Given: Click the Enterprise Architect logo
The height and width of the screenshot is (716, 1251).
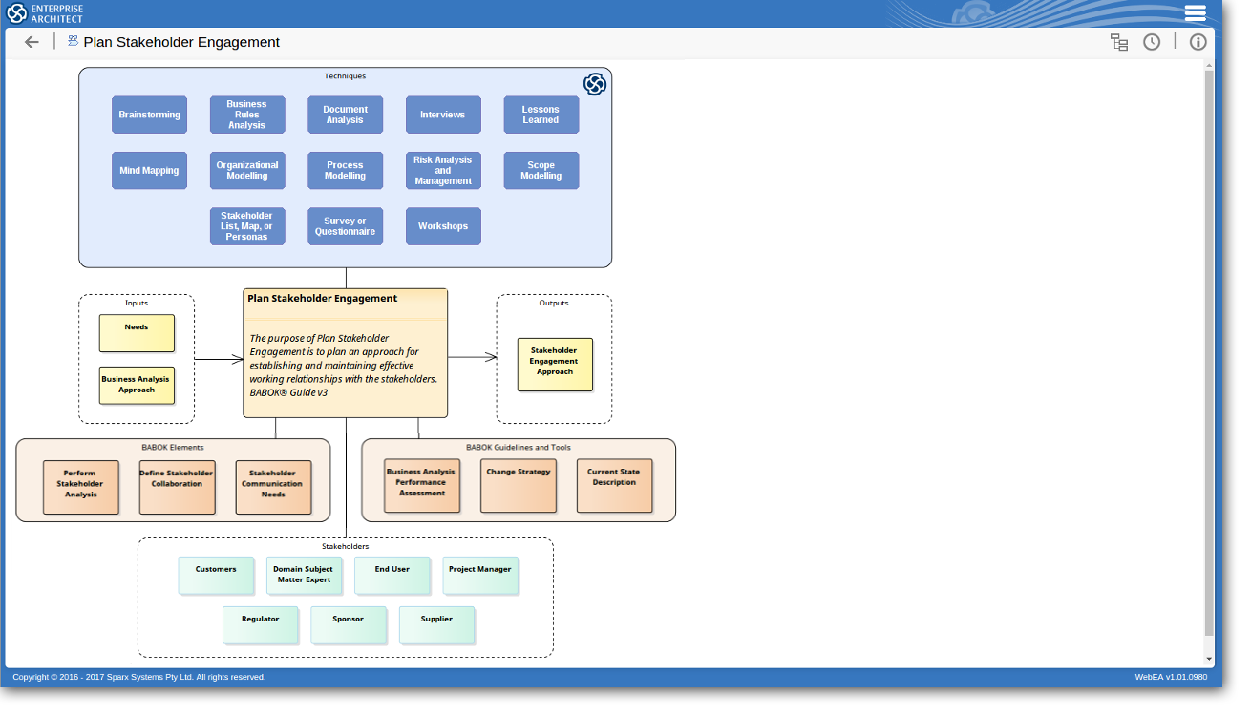Looking at the screenshot, I should pyautogui.click(x=46, y=13).
